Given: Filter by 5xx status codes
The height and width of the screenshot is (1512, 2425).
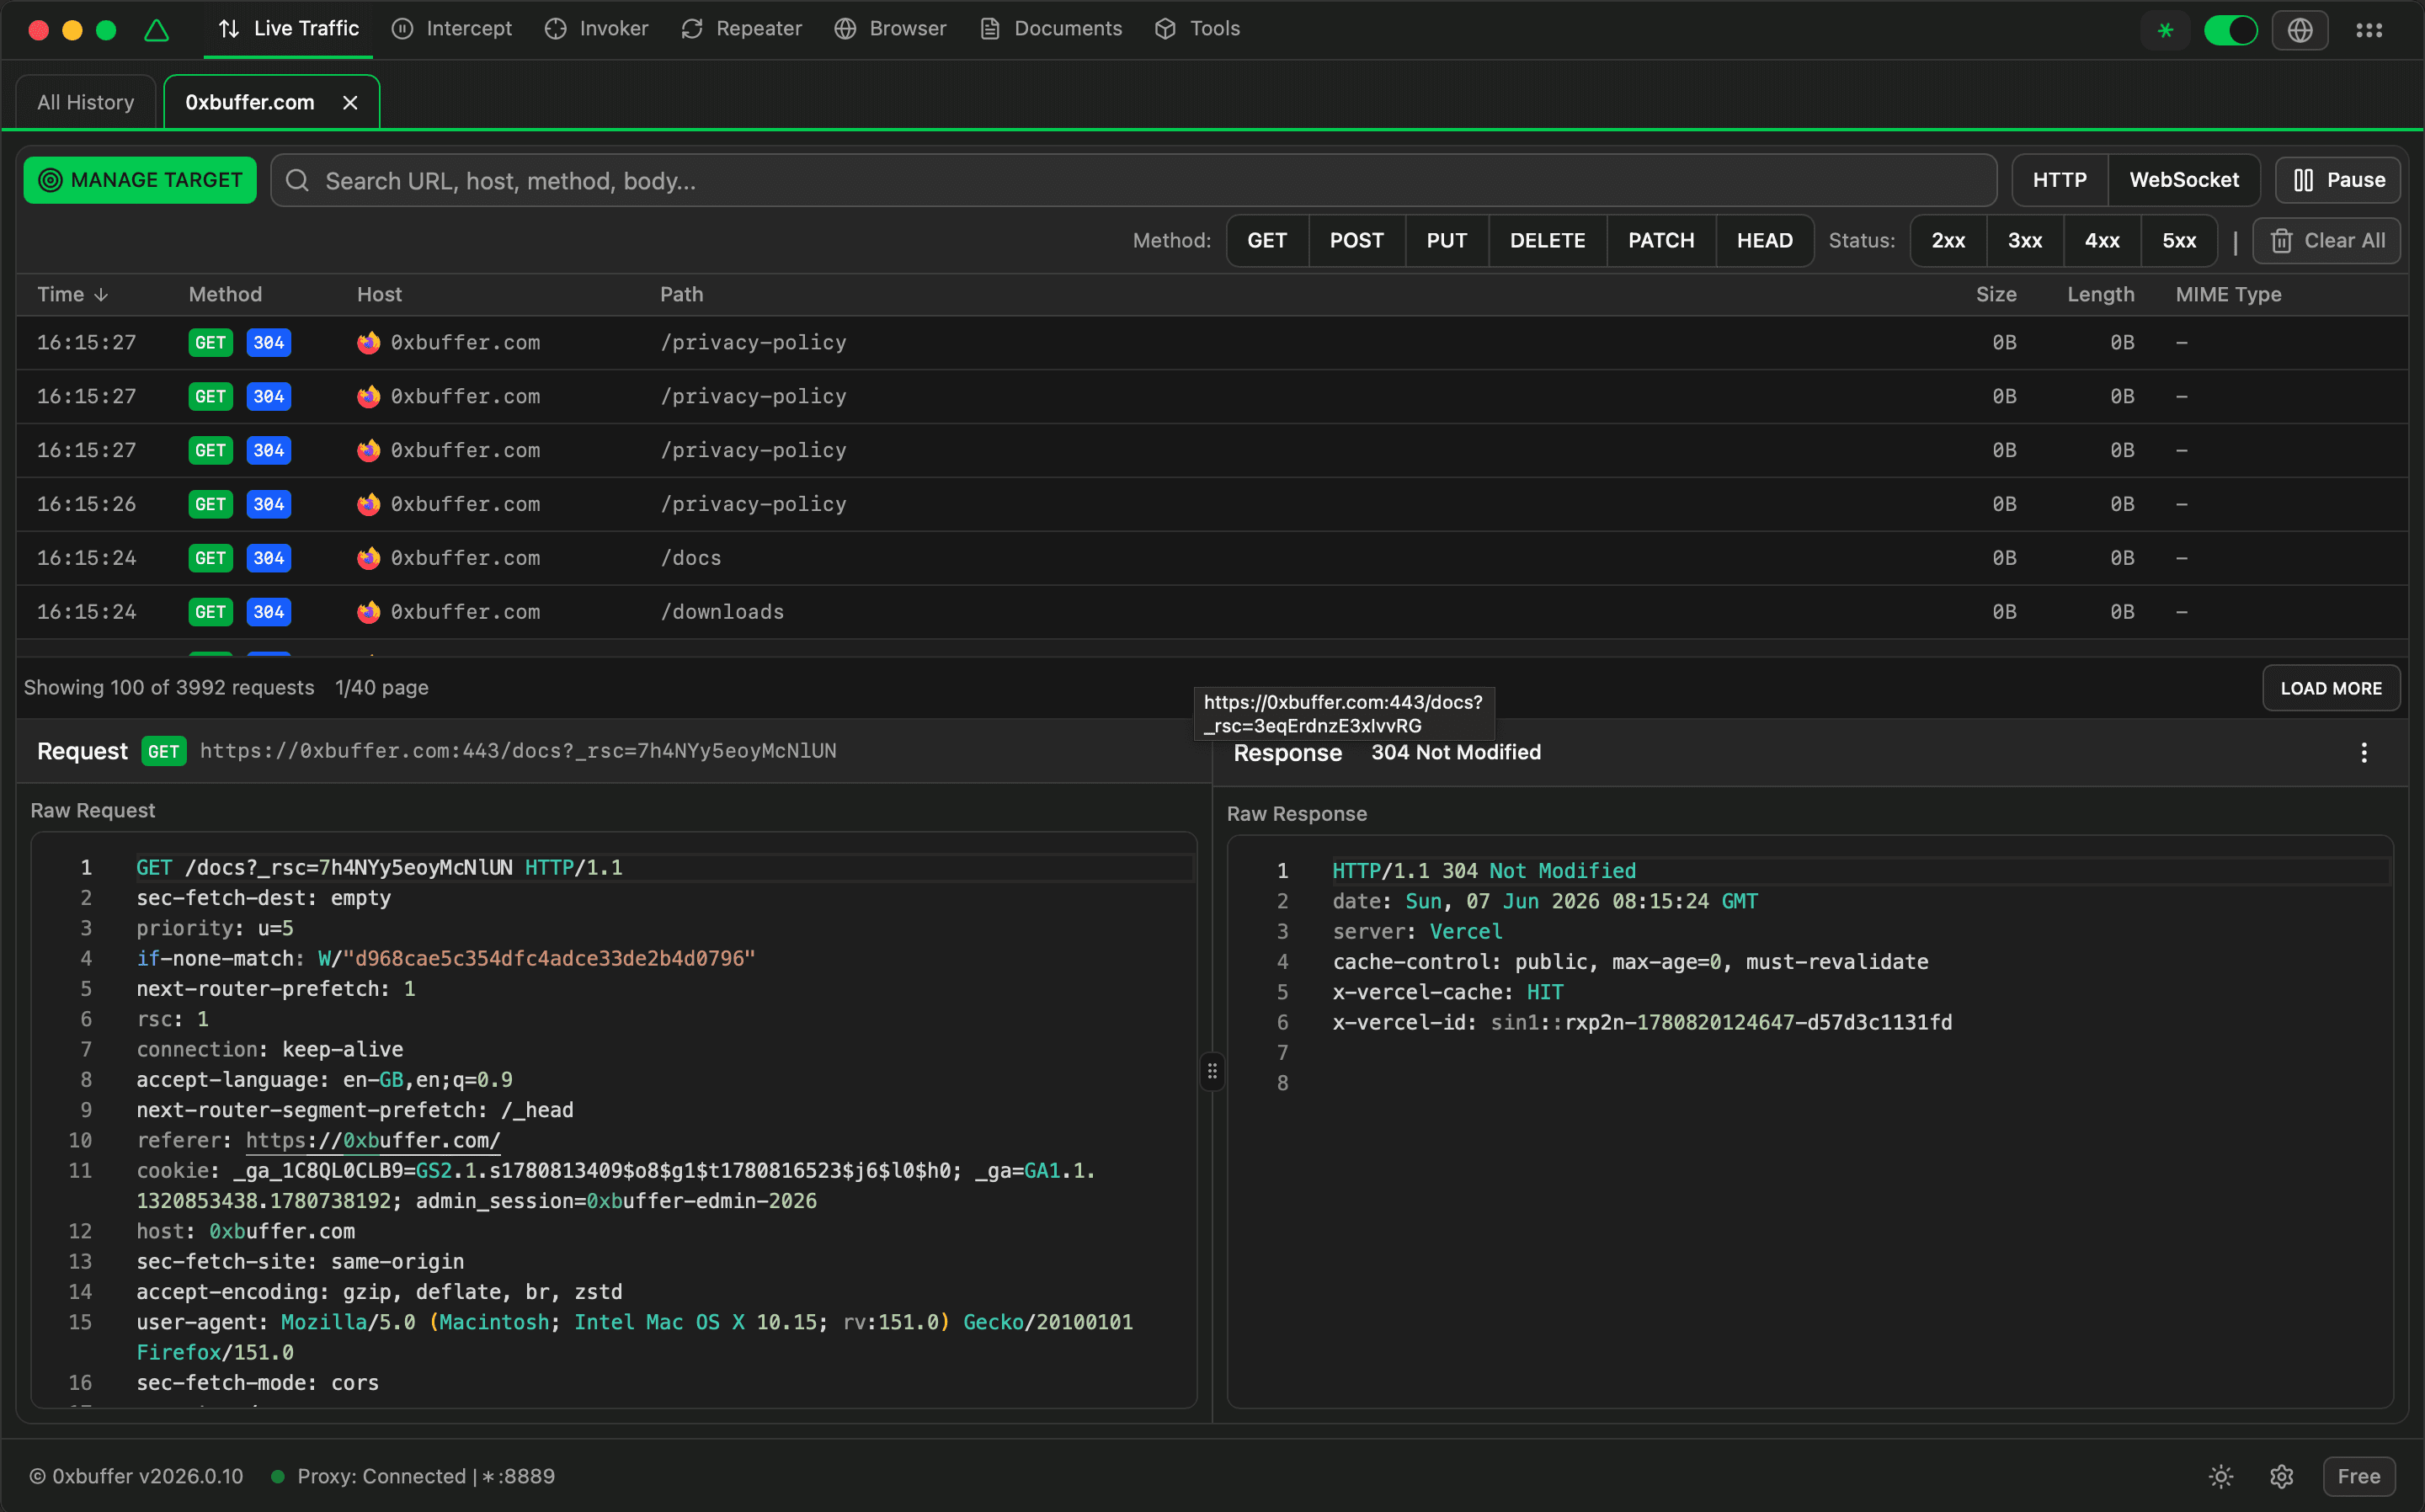Looking at the screenshot, I should 2179,240.
